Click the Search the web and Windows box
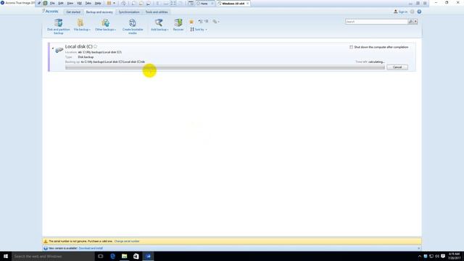Screen dimensions: 464x261 53,256
